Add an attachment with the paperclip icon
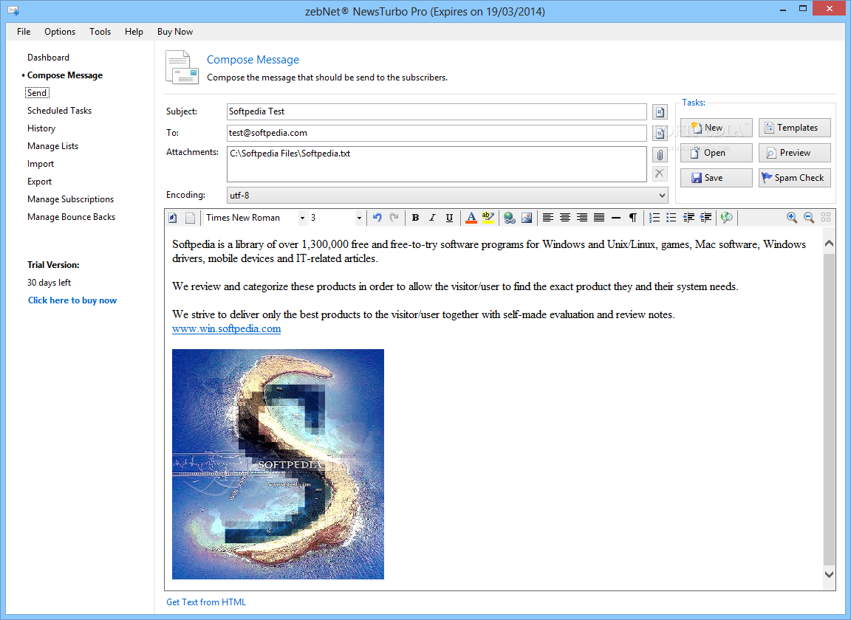 [x=660, y=154]
